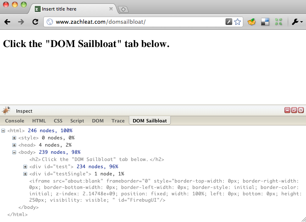Click the globe site icon in address bar
This screenshot has height=222, width=306.
click(50, 22)
